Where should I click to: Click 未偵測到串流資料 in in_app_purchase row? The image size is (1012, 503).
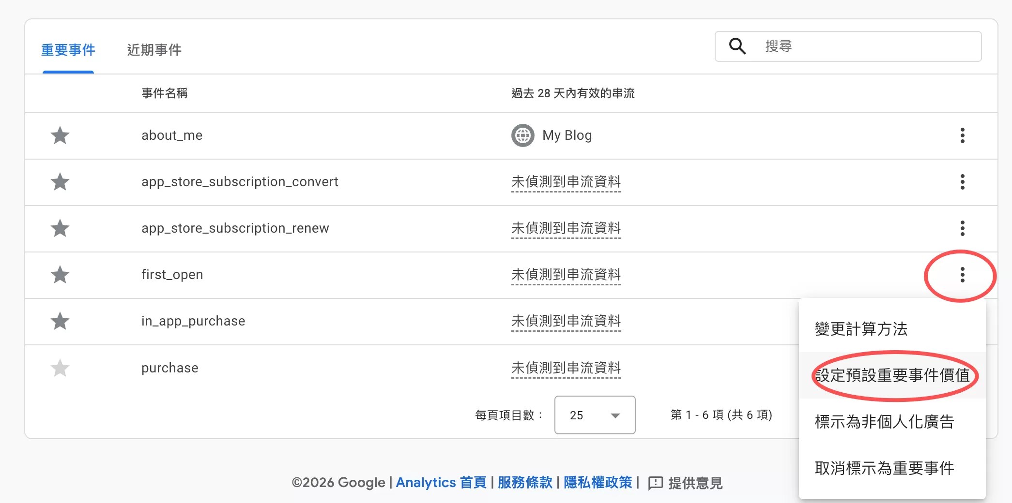[566, 321]
